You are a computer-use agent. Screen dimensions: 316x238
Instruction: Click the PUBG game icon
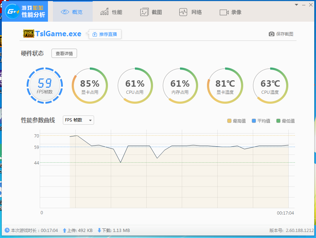pos(28,34)
